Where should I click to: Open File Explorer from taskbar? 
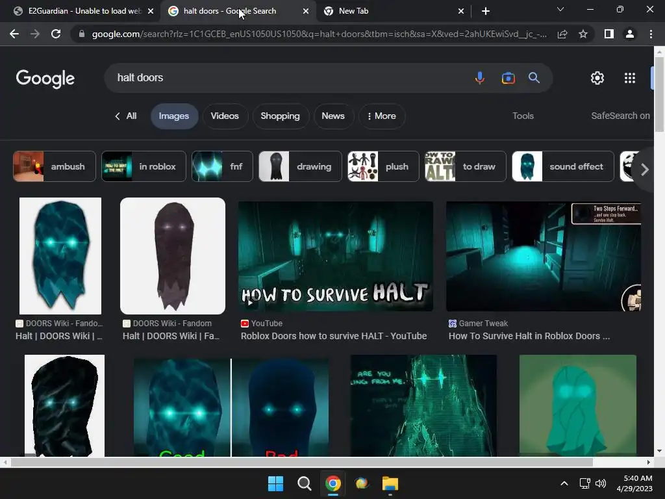(390, 483)
